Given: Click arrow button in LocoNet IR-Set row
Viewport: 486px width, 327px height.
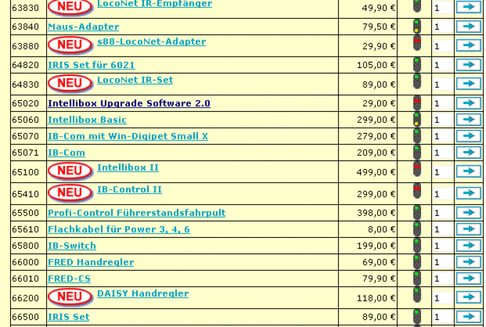Looking at the screenshot, I should click(x=468, y=84).
